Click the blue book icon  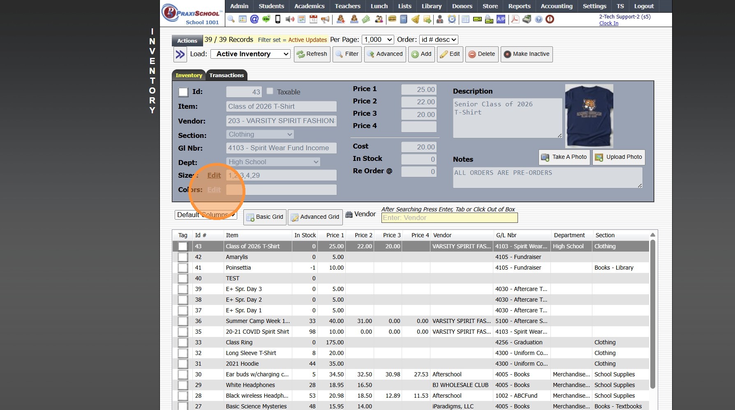(404, 19)
